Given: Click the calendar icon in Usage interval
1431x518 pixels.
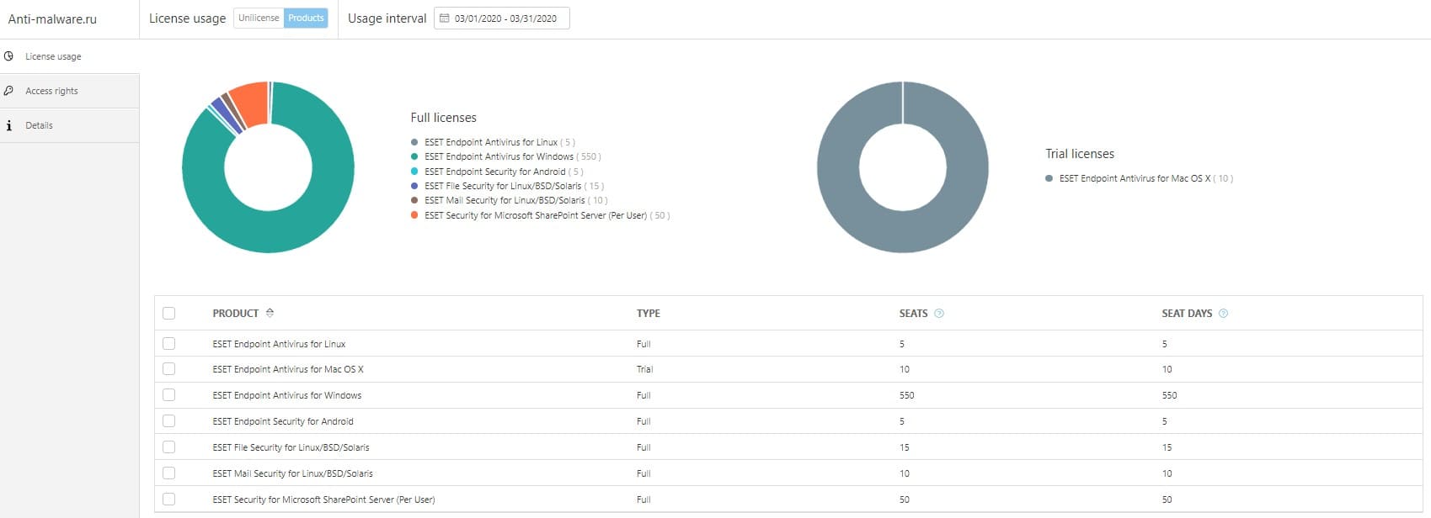Looking at the screenshot, I should (445, 18).
